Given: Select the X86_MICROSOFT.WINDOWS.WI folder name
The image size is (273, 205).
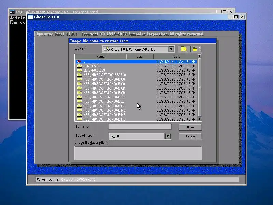Looking at the screenshot, I should [104, 119].
